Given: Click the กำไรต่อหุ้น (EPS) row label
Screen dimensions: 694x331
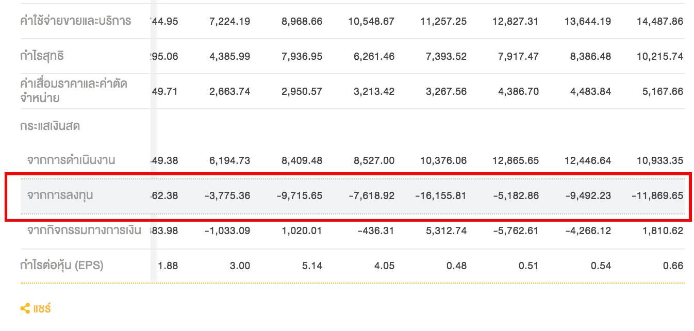Looking at the screenshot, I should click(62, 266).
